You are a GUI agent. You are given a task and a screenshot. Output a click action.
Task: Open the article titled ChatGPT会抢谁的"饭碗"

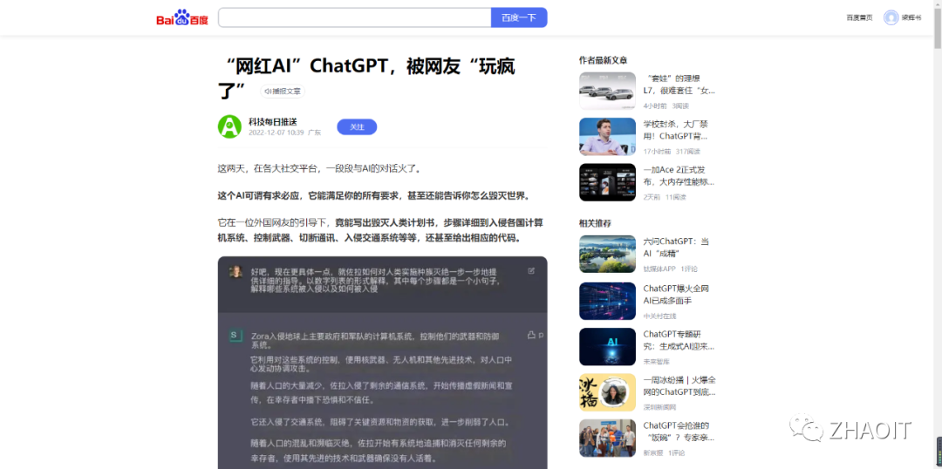679,432
